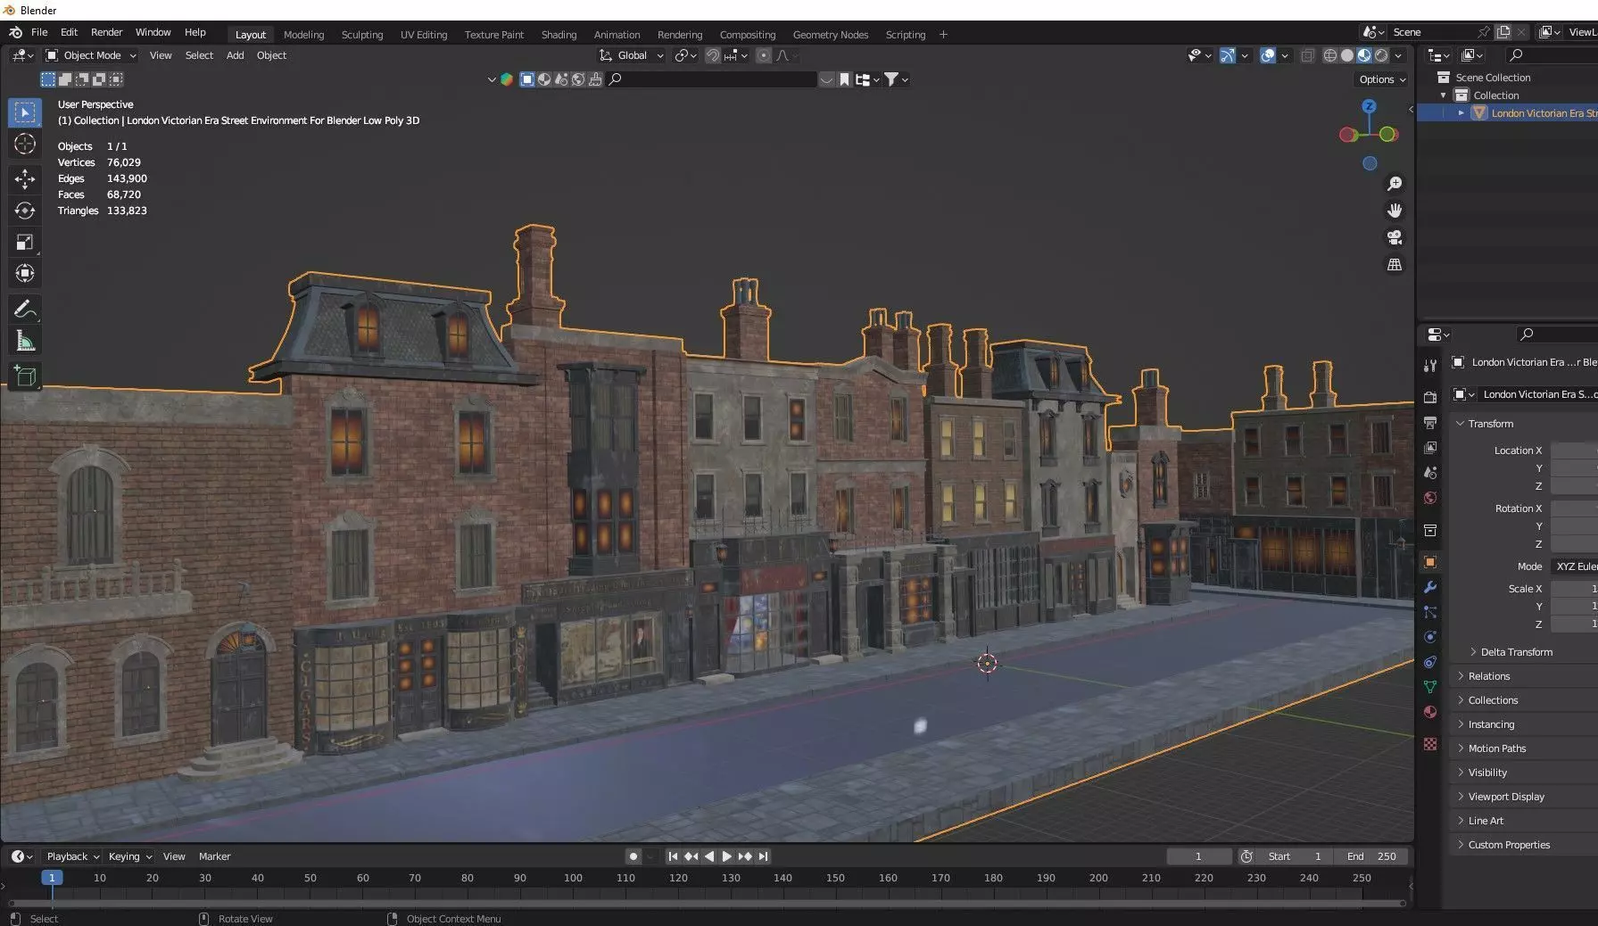Viewport: 1598px width, 926px height.
Task: Open Material properties tab icon
Action: (1430, 712)
